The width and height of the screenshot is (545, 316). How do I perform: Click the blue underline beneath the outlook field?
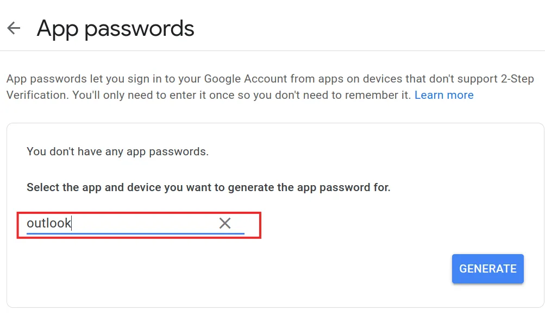coord(135,234)
